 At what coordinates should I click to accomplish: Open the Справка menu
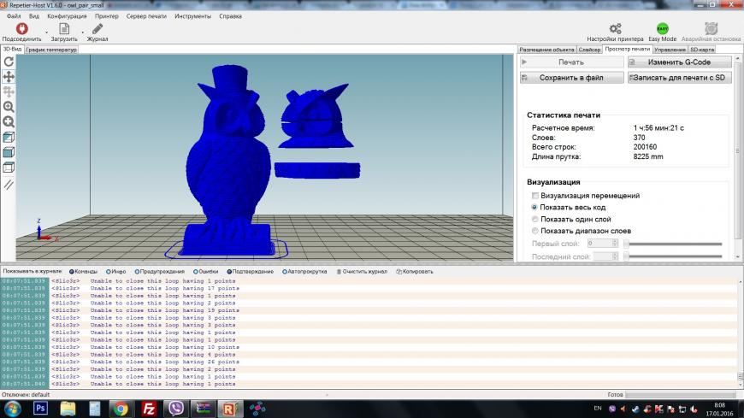coord(230,16)
